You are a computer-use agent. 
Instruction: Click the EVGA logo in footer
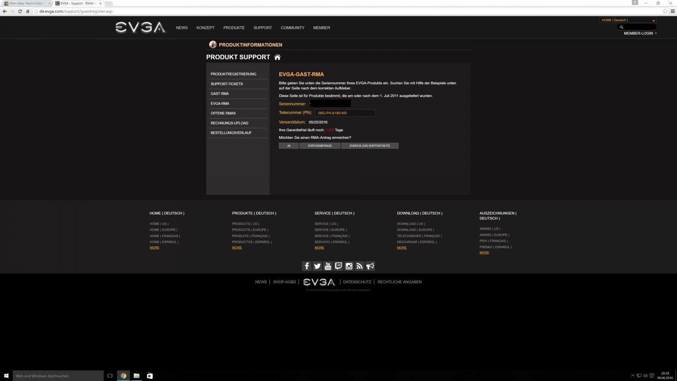[x=319, y=282]
